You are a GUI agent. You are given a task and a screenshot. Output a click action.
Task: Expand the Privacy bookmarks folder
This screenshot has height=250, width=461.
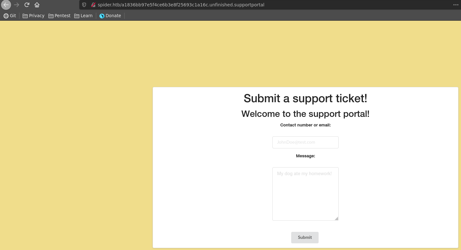tap(33, 16)
